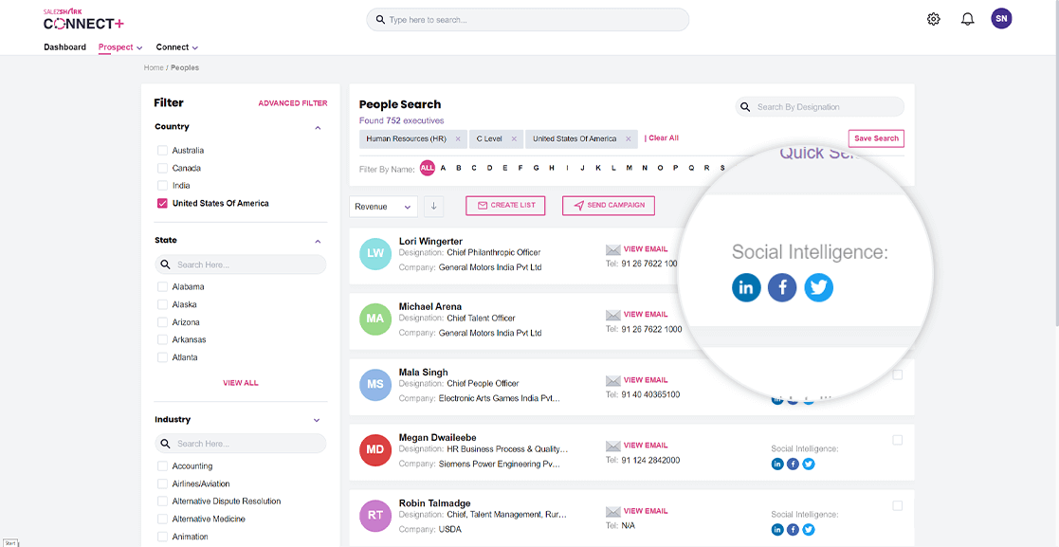Screen dimensions: 1059x547
Task: Check the Animation industry checkbox
Action: tap(162, 537)
